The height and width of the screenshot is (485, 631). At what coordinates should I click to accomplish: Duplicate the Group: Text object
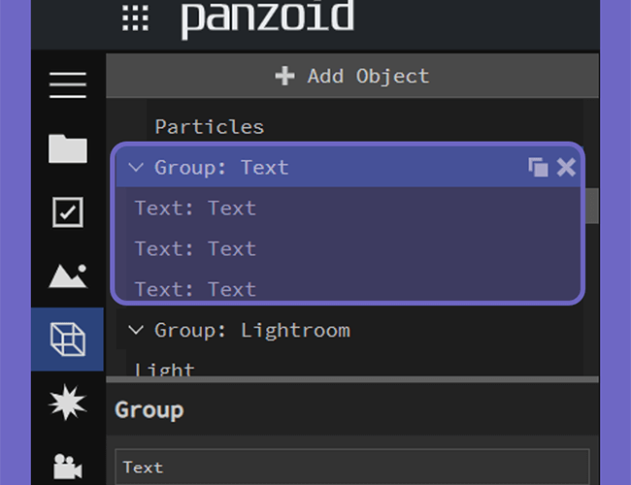click(538, 167)
